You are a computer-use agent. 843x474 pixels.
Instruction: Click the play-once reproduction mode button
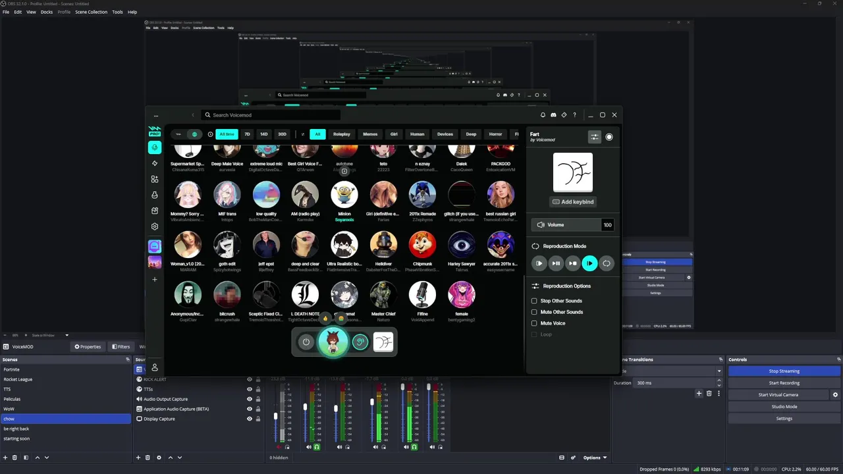click(x=539, y=263)
